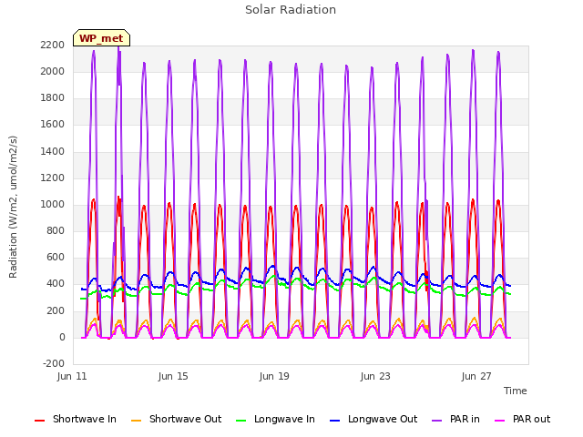
Task: Toggle the PAR in legend entry
Action: pyautogui.click(x=455, y=419)
